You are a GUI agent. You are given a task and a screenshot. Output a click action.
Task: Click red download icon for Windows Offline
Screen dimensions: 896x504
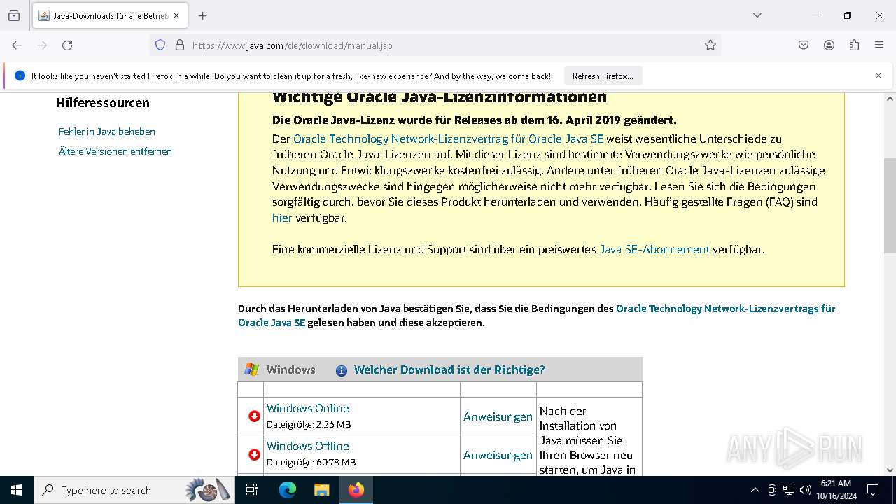click(254, 455)
